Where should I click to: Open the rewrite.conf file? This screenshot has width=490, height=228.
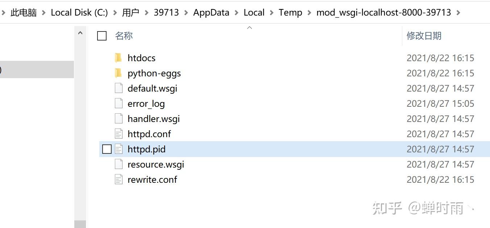coord(152,180)
